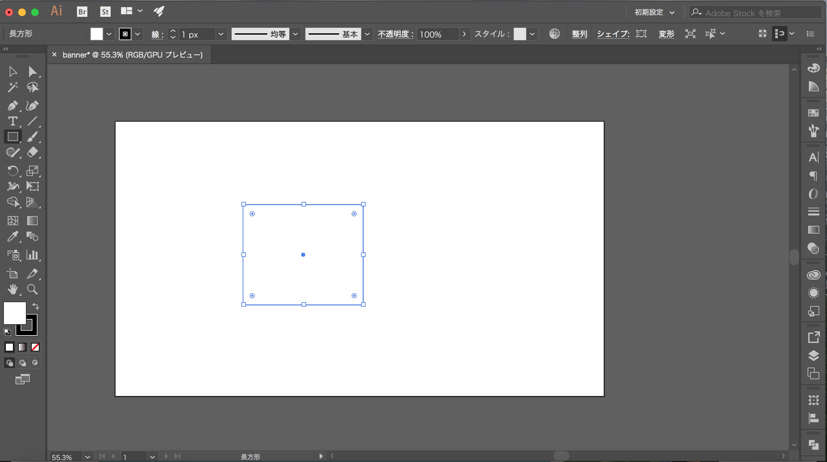Switch to the banner document tab
This screenshot has height=462, width=827.
pos(129,55)
